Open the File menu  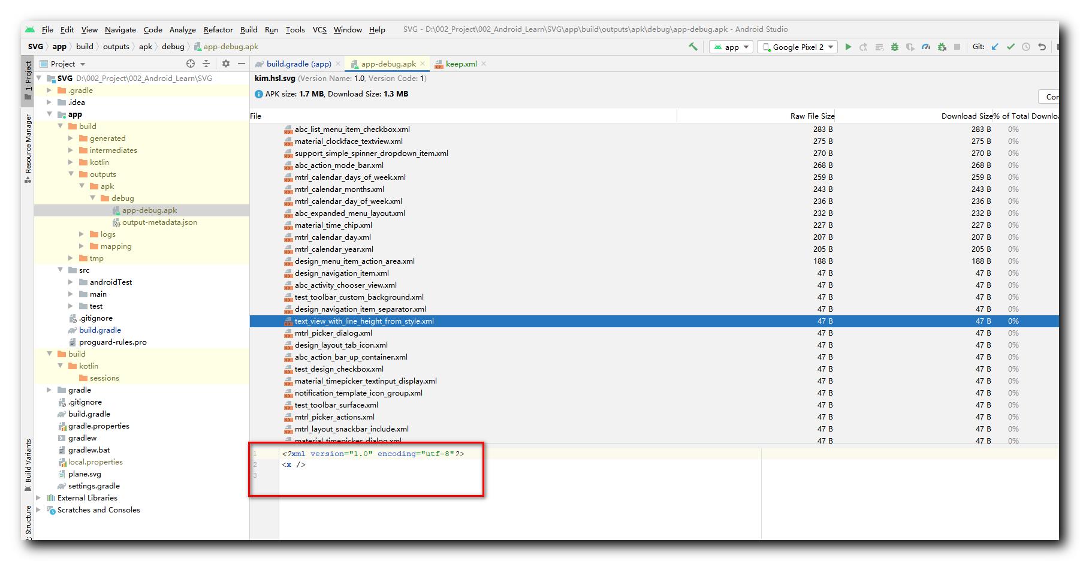pyautogui.click(x=47, y=29)
